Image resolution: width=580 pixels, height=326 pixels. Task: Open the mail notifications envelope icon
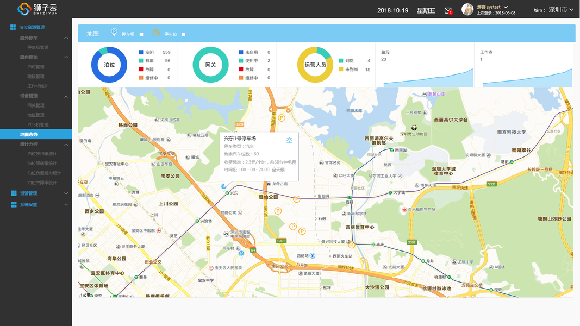coord(448,11)
